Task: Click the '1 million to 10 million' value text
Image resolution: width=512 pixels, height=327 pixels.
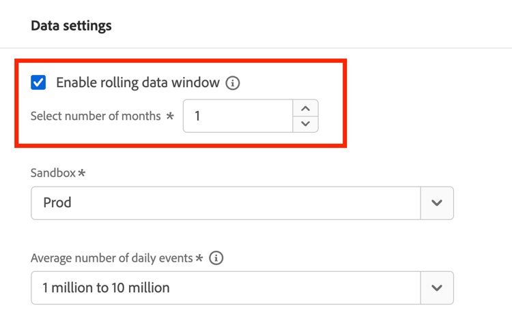Action: pyautogui.click(x=106, y=287)
